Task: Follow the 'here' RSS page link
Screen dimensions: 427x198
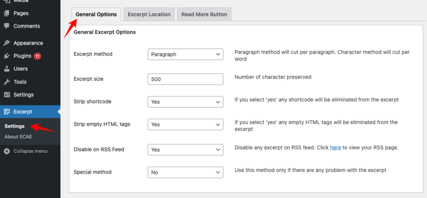Action: [336, 148]
